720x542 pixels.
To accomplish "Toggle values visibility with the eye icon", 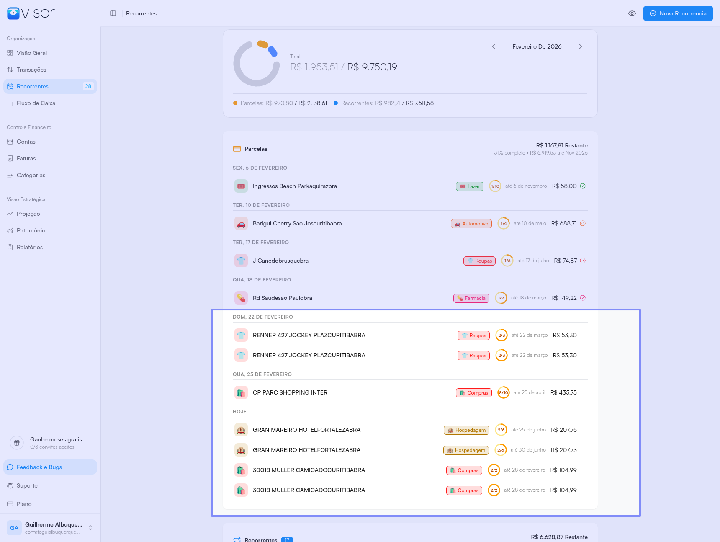I will pyautogui.click(x=632, y=13).
